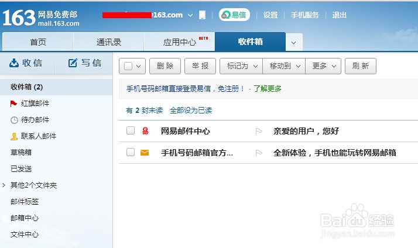
Task: Click the mobile phone icon beside the account
Action: (203, 15)
